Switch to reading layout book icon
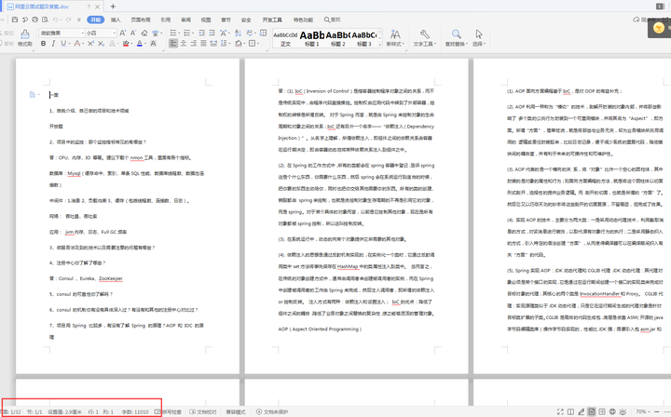Image resolution: width=671 pixels, height=417 pixels. [x=570, y=411]
